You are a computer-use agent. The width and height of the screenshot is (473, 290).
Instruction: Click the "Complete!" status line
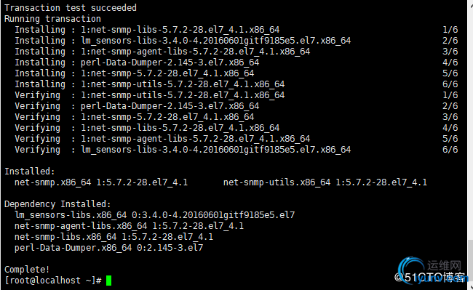[27, 269]
